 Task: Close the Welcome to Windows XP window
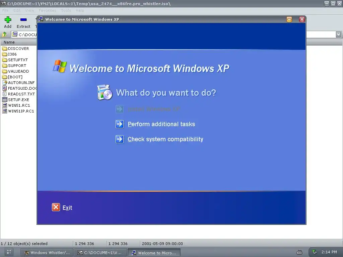pos(302,19)
